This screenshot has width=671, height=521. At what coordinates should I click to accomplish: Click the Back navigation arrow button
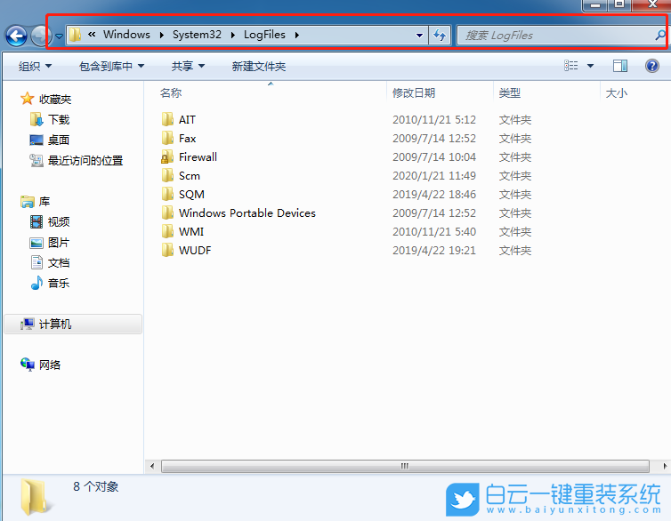click(16, 36)
